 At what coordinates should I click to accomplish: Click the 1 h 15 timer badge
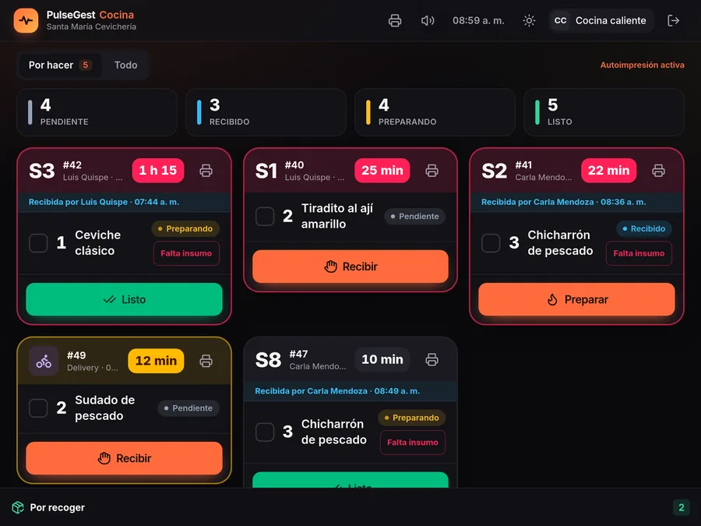158,171
